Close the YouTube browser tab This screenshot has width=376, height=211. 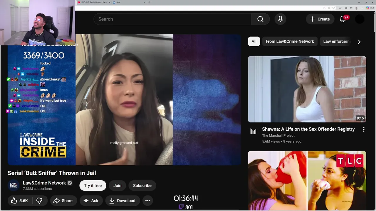110,2
